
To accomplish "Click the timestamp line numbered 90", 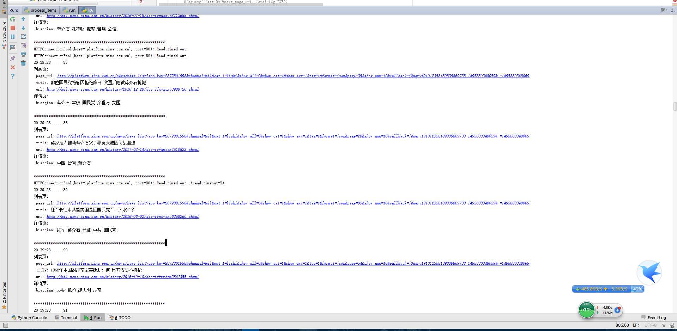I will tap(51, 250).
